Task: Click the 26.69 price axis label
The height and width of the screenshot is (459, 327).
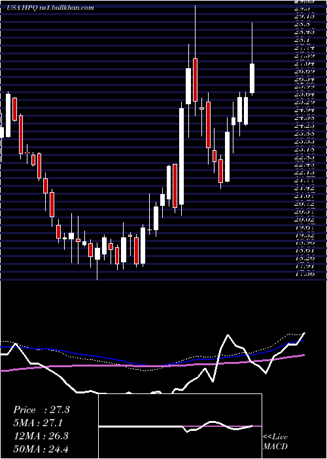Action: point(303,71)
